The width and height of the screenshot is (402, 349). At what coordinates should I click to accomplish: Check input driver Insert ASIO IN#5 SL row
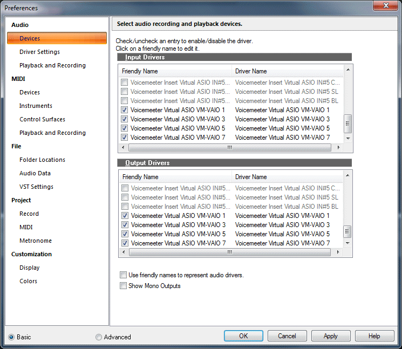pyautogui.click(x=124, y=92)
